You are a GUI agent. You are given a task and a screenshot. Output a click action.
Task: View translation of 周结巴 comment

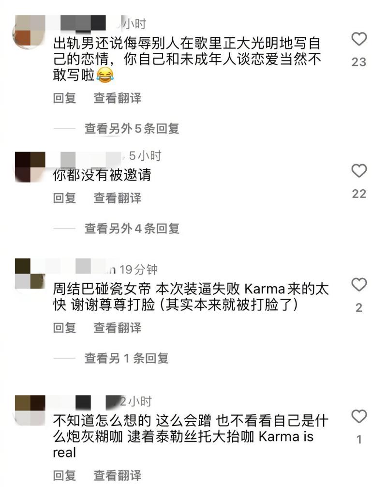tap(118, 328)
